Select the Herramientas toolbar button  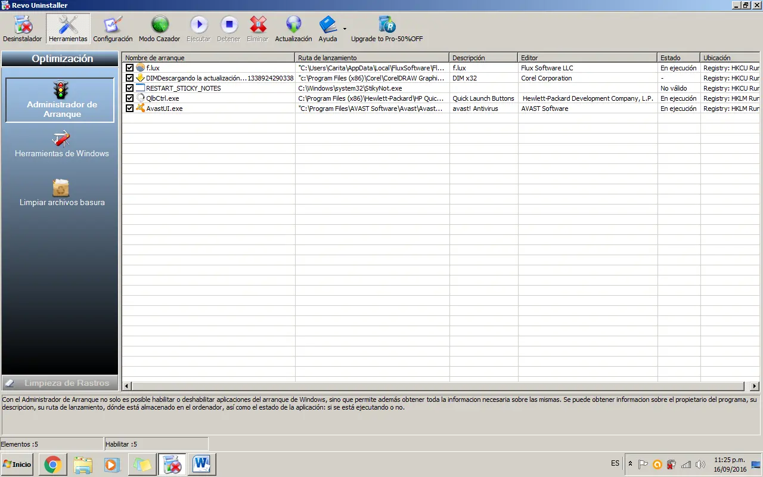coord(68,29)
